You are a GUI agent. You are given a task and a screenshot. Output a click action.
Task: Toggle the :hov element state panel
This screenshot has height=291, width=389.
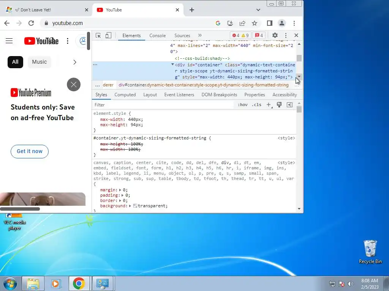coord(243,105)
